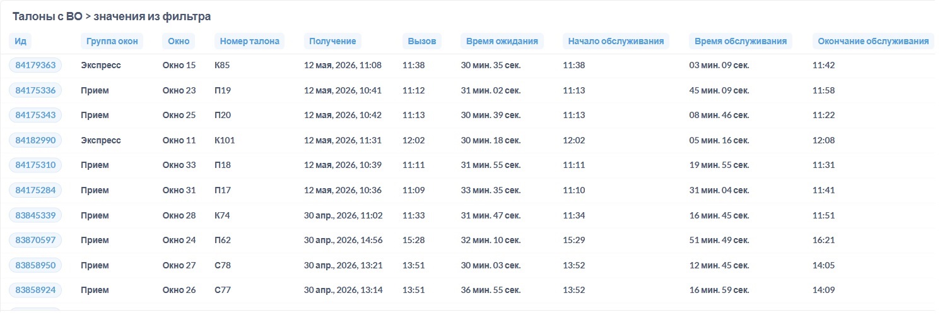
Task: Sort by the Вызов column header
Action: coord(422,41)
